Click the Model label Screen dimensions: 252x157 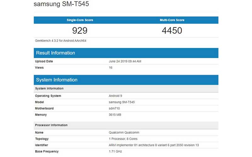click(39, 102)
